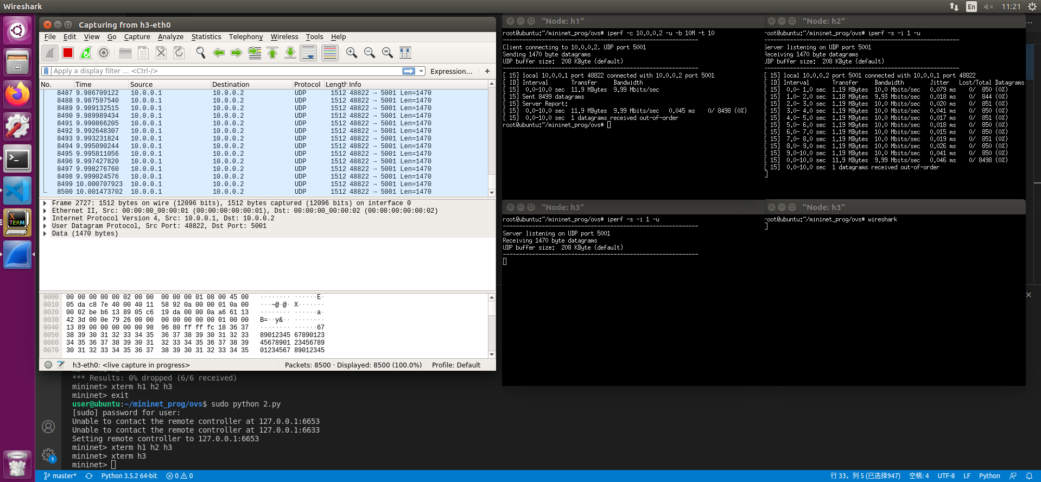The image size is (1041, 482).
Task: Launch Firefox from the Ubuntu dock
Action: pos(17,94)
